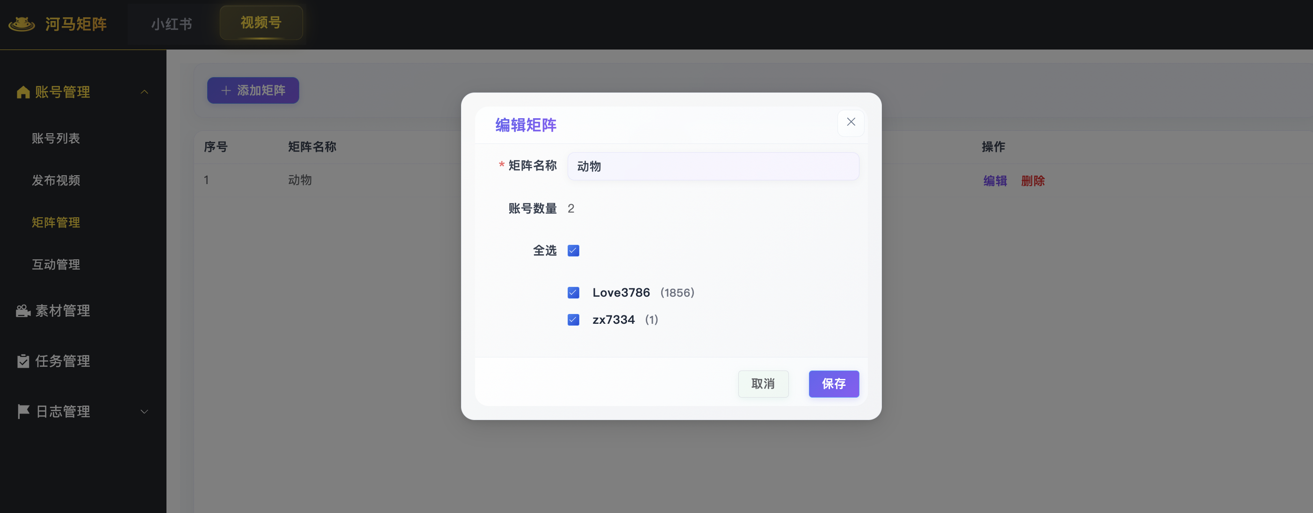Screen dimensions: 1313x513
Task: Click the 删除 delete link in the table
Action: [x=1032, y=180]
